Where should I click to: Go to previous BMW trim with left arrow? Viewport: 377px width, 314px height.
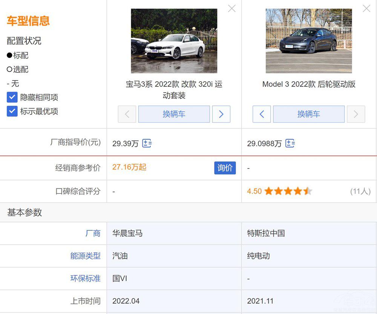127,114
